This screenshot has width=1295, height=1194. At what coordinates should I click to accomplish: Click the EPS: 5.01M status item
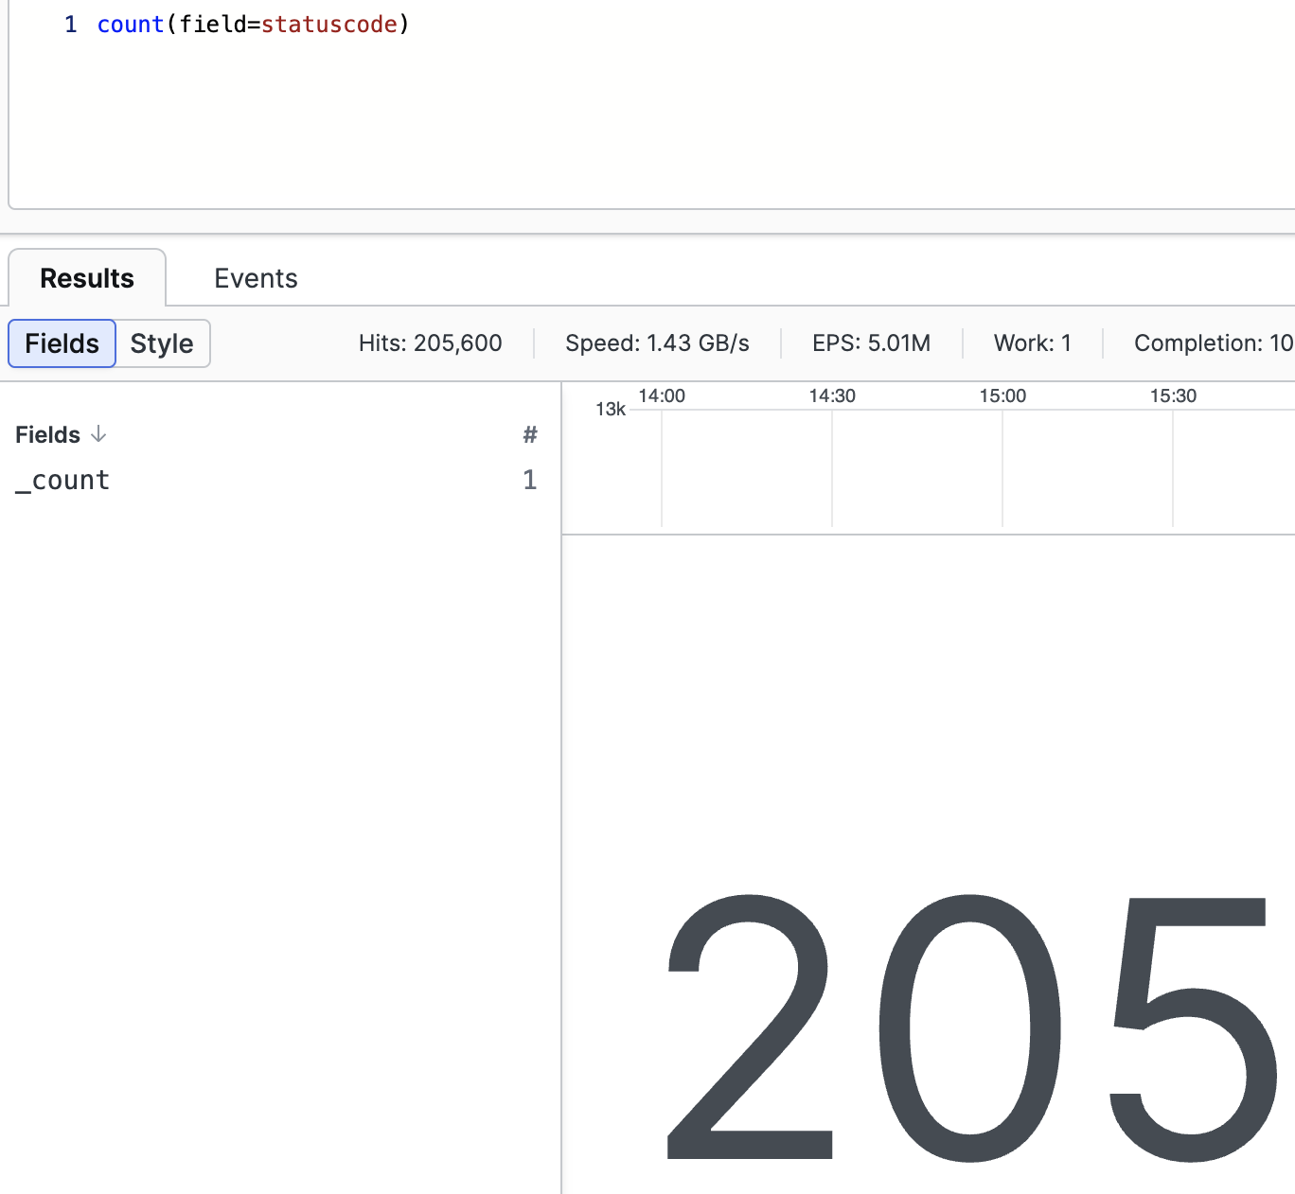point(871,342)
